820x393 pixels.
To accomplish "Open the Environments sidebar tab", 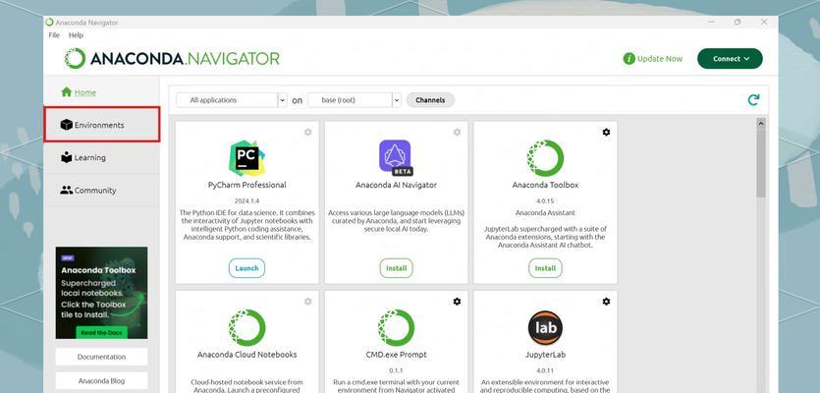I will [101, 125].
